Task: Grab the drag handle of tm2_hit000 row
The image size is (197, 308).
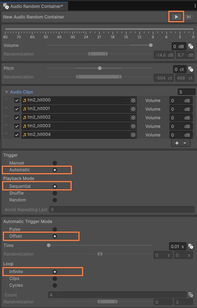Action: 6,99
